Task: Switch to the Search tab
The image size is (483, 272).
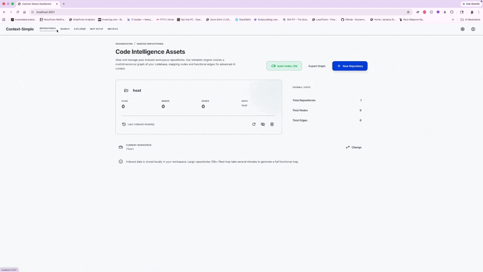Action: tap(65, 29)
